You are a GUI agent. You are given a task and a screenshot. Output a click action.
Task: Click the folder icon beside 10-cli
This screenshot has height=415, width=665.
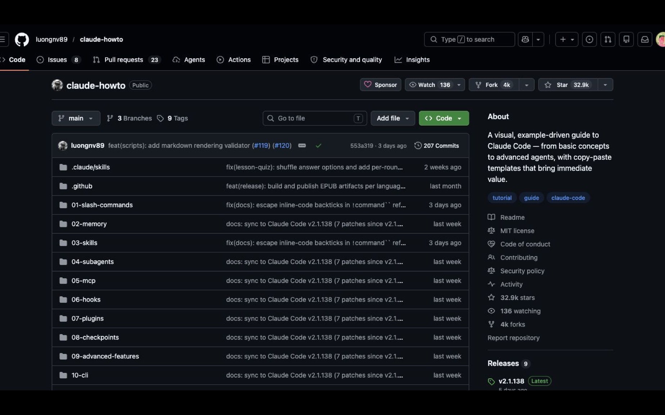(63, 375)
